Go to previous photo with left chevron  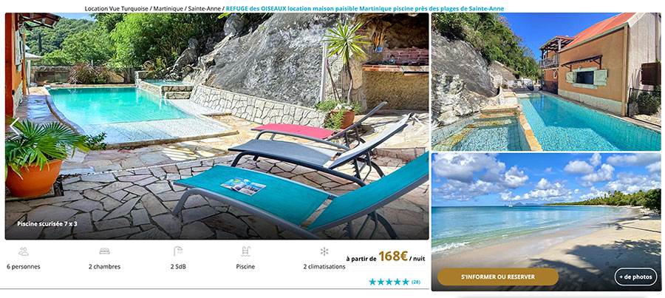[15, 126]
